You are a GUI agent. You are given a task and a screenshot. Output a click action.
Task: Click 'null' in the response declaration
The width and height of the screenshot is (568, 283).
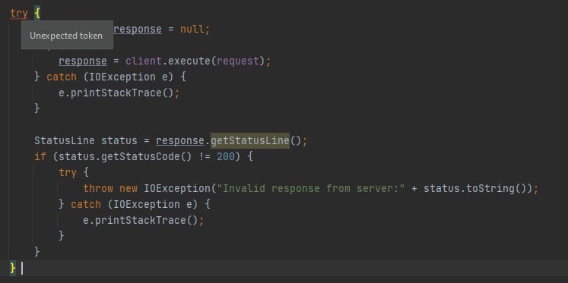(192, 30)
